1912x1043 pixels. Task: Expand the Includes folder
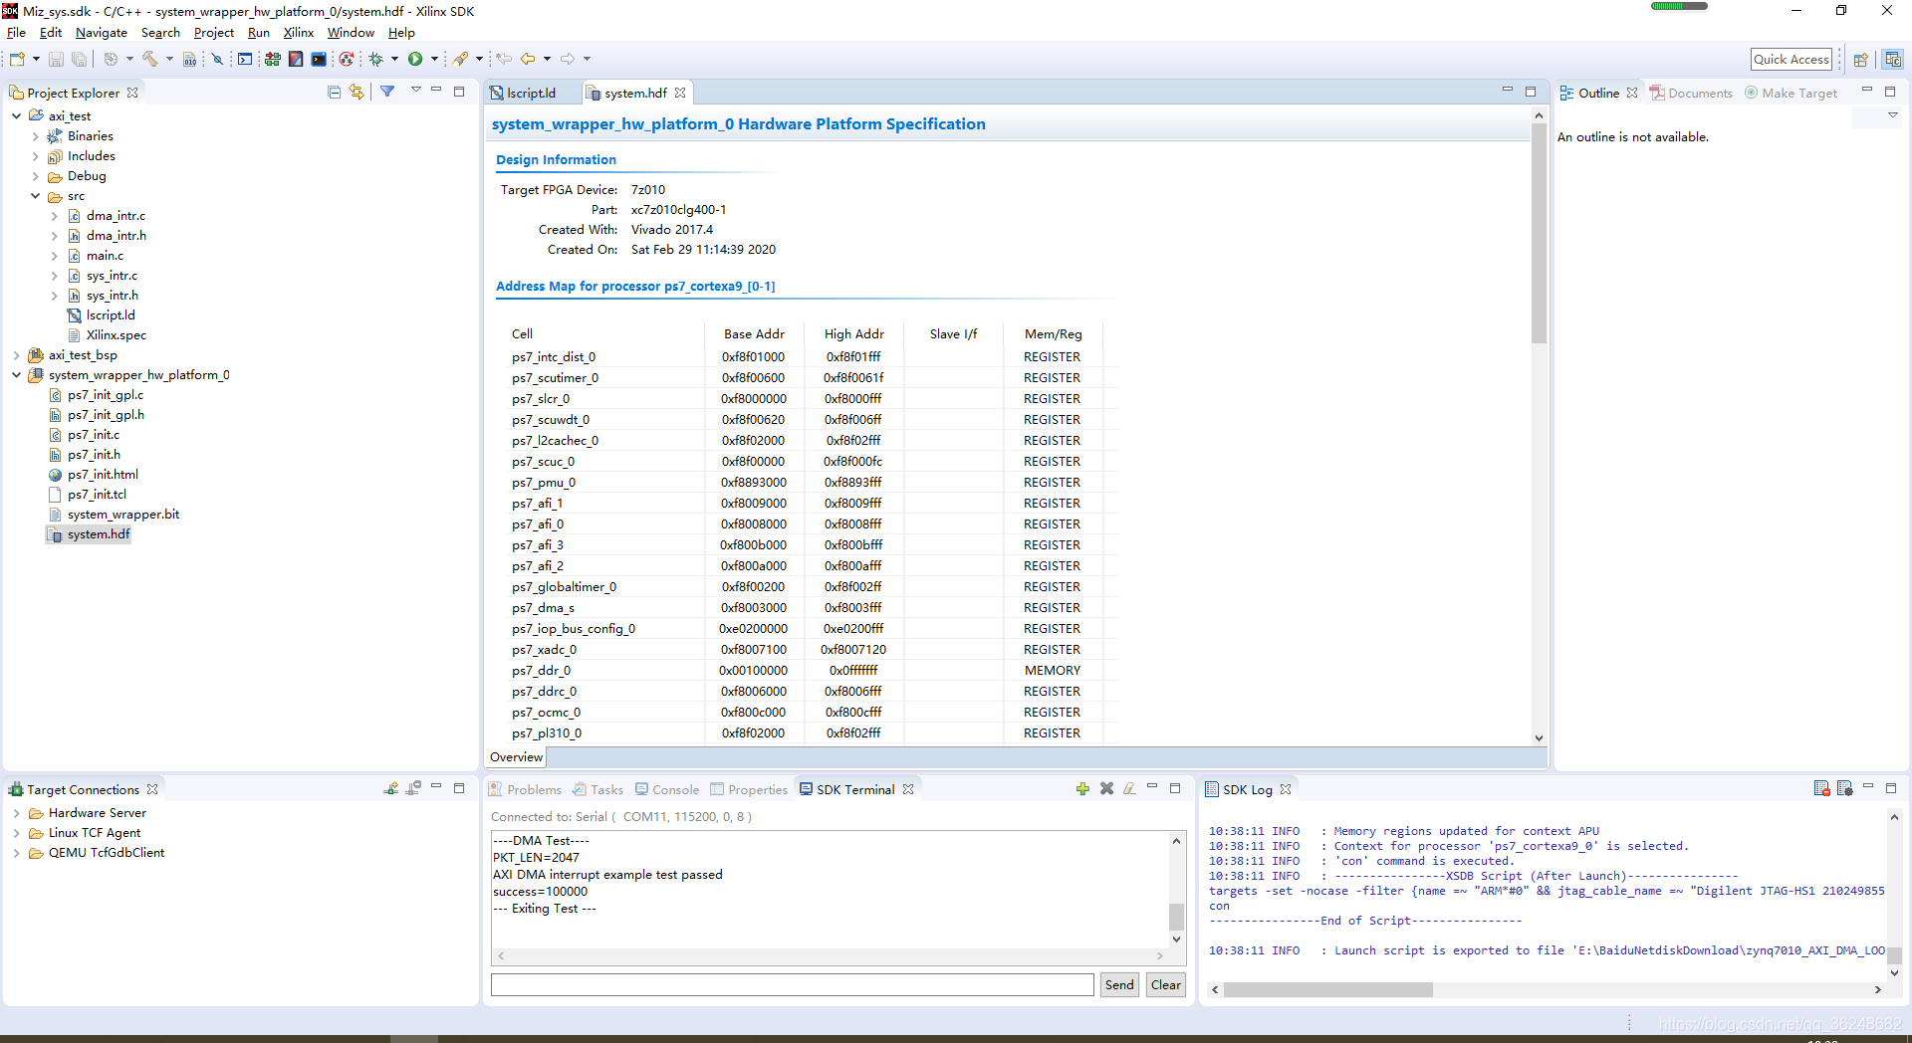coord(36,156)
